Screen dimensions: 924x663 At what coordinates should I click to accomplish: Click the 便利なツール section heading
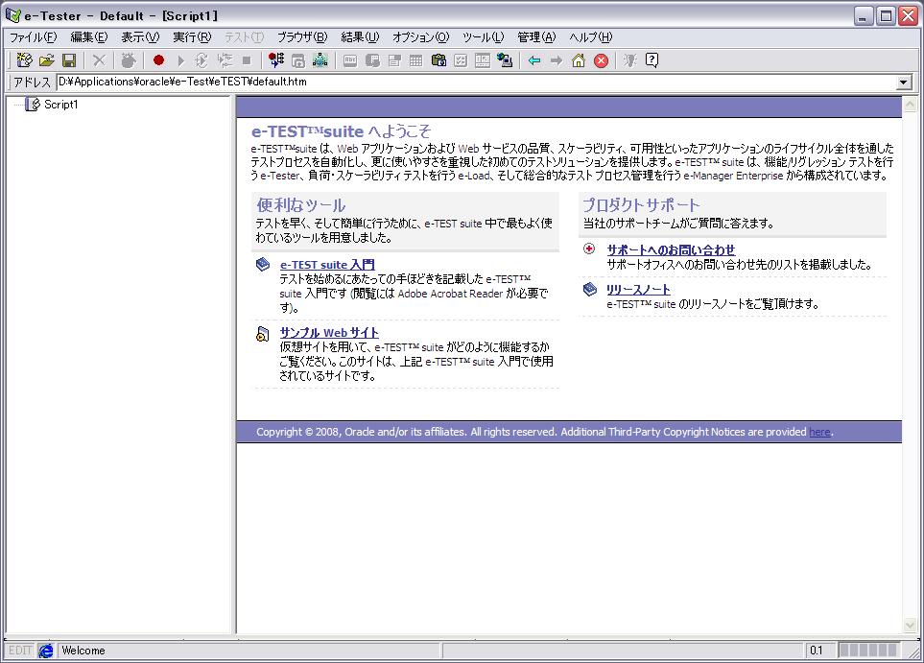click(x=301, y=205)
